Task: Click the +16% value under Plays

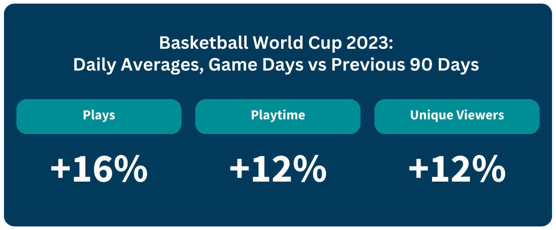Action: pyautogui.click(x=99, y=169)
